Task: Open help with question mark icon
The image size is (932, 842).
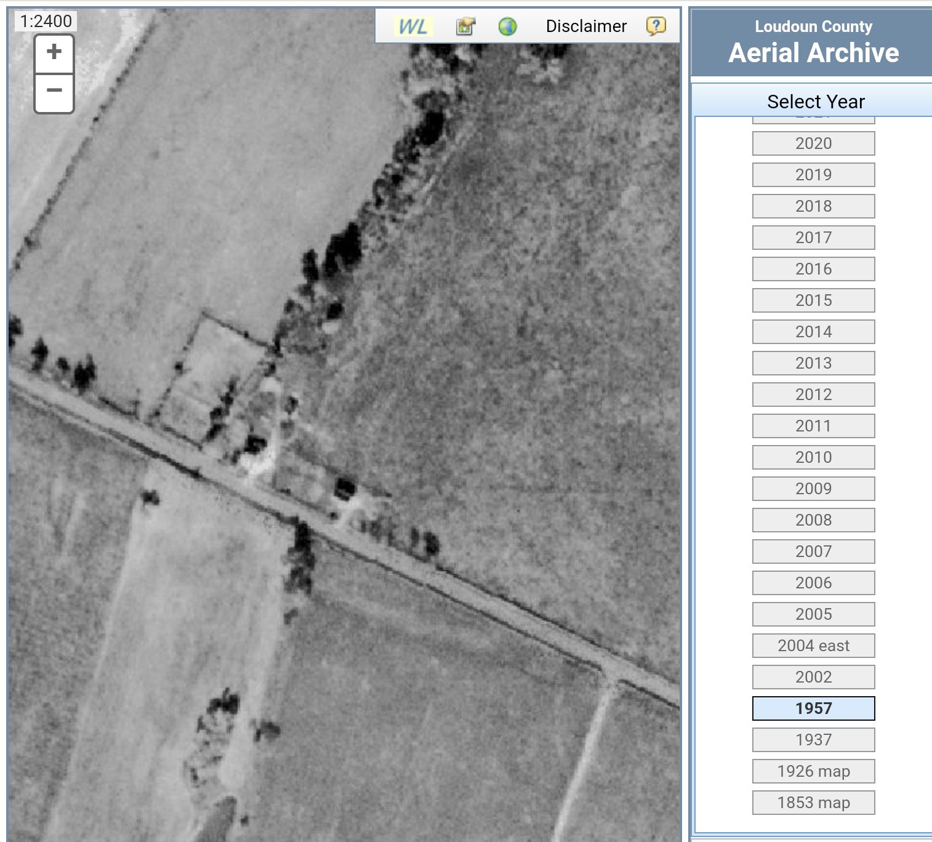Action: pyautogui.click(x=656, y=26)
